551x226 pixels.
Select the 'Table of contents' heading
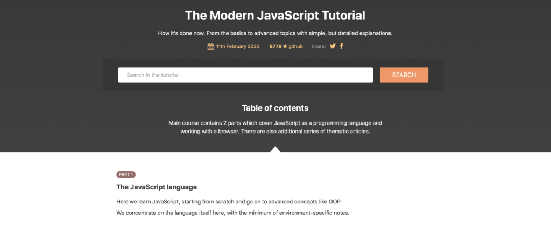(x=275, y=108)
